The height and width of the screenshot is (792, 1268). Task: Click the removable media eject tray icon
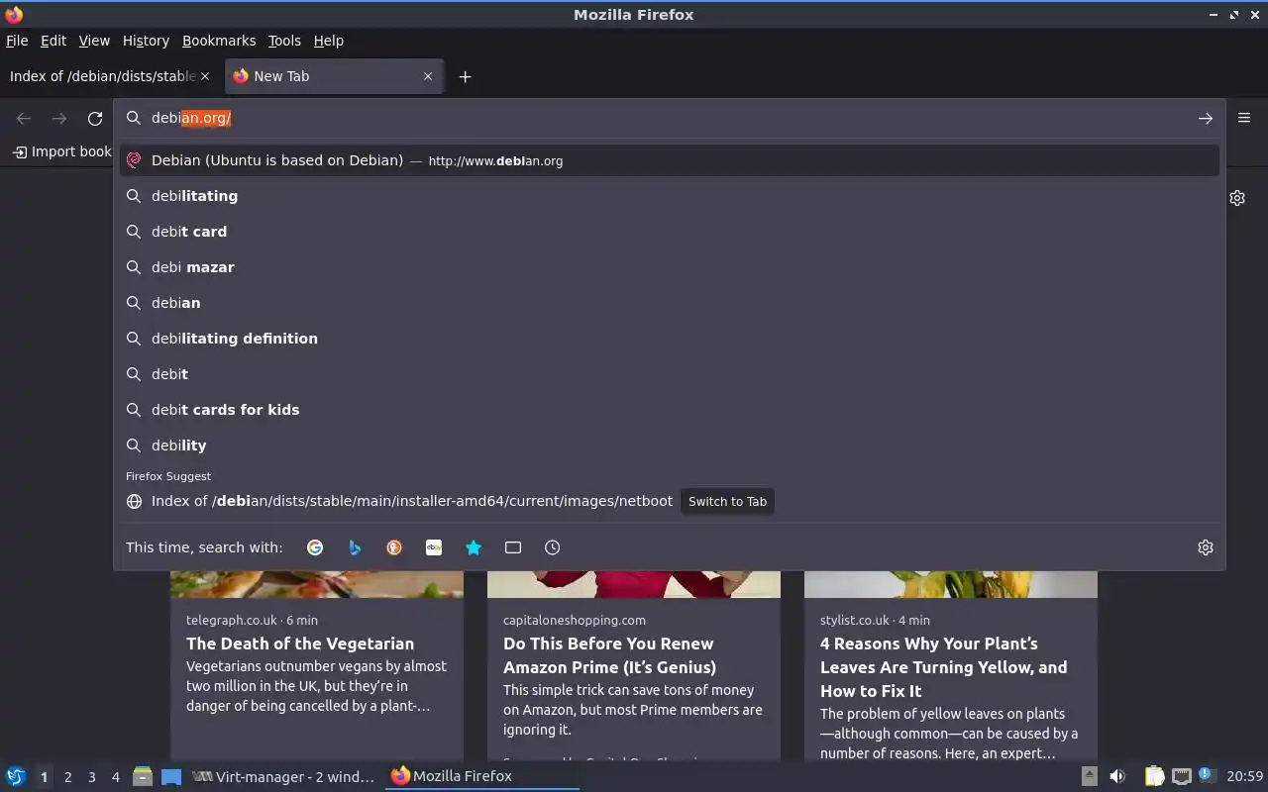coord(1089,776)
